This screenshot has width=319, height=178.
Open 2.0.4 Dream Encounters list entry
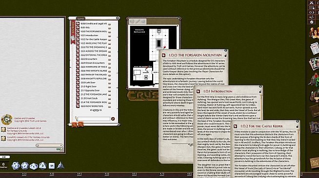(x=93, y=63)
